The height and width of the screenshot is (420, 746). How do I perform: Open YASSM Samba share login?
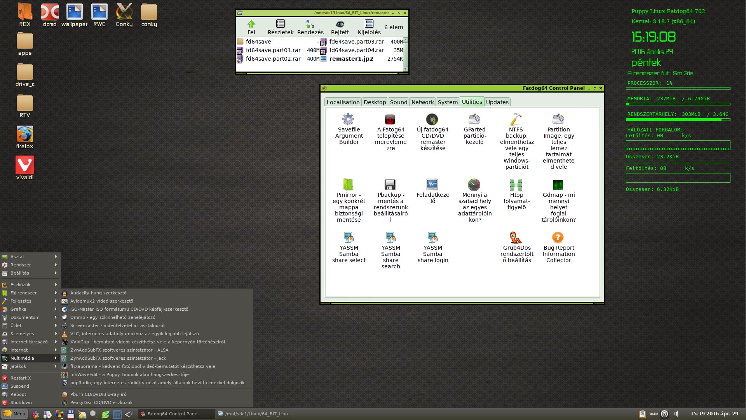pyautogui.click(x=432, y=247)
